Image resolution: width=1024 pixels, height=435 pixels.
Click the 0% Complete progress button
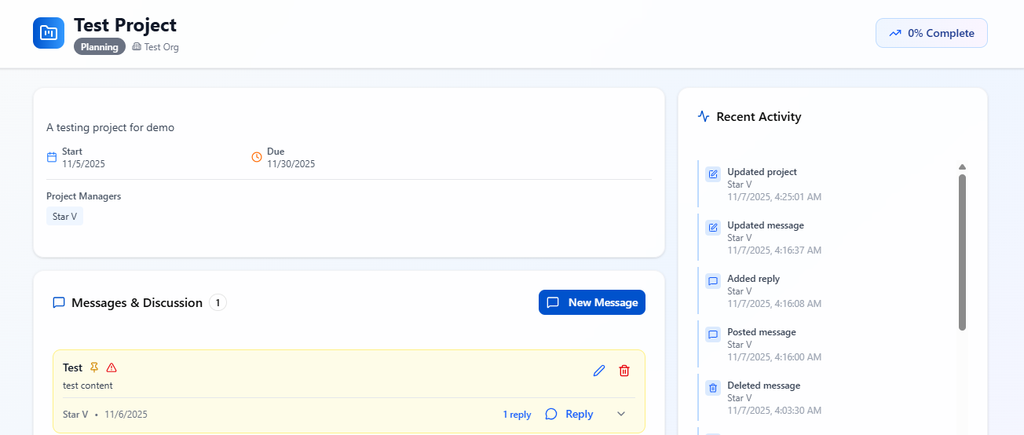point(931,33)
